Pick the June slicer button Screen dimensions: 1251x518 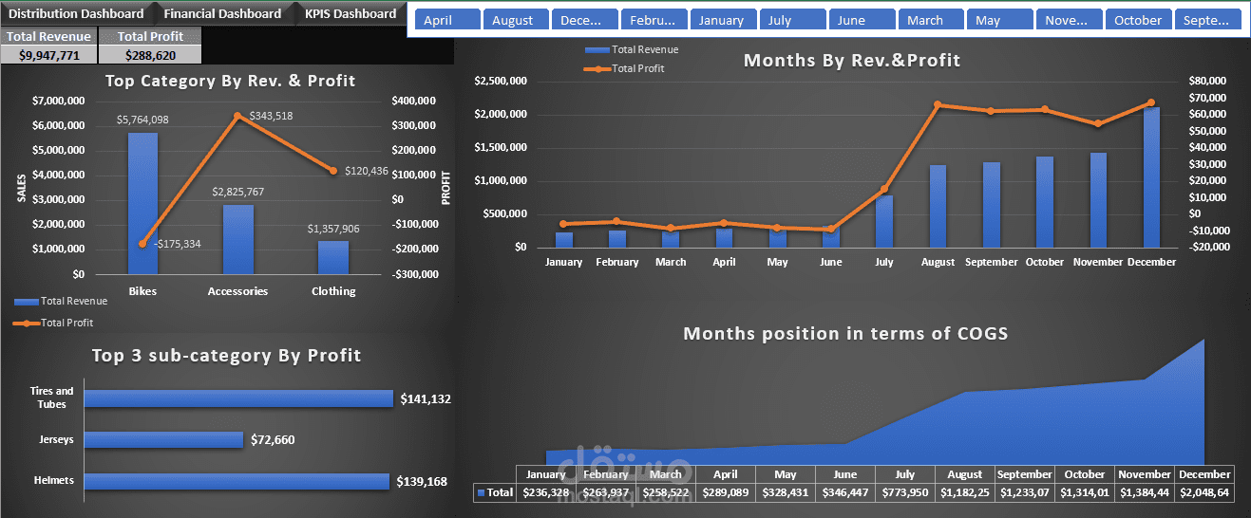pyautogui.click(x=862, y=20)
